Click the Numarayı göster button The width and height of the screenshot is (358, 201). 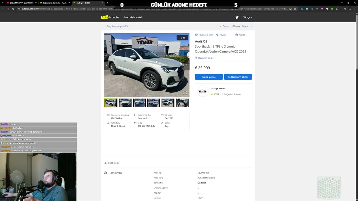pos(238,77)
